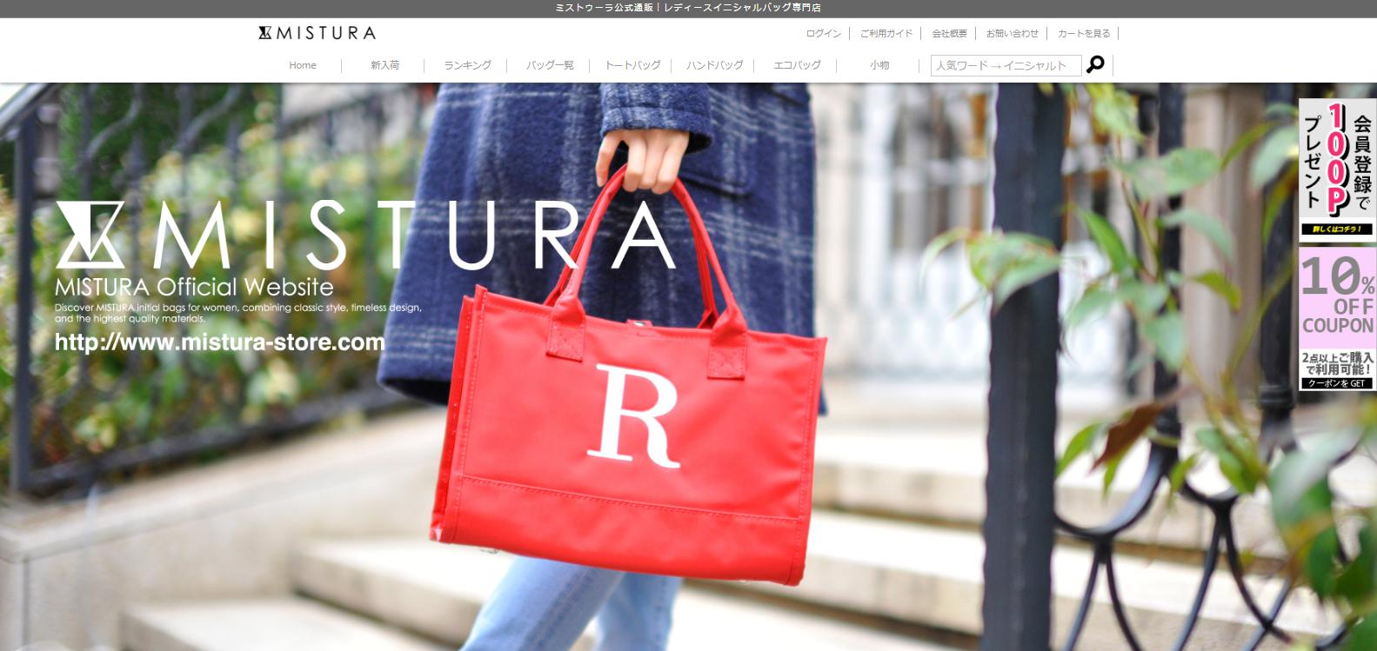Open the 会社概要 link
This screenshot has width=1377, height=651.
click(949, 33)
